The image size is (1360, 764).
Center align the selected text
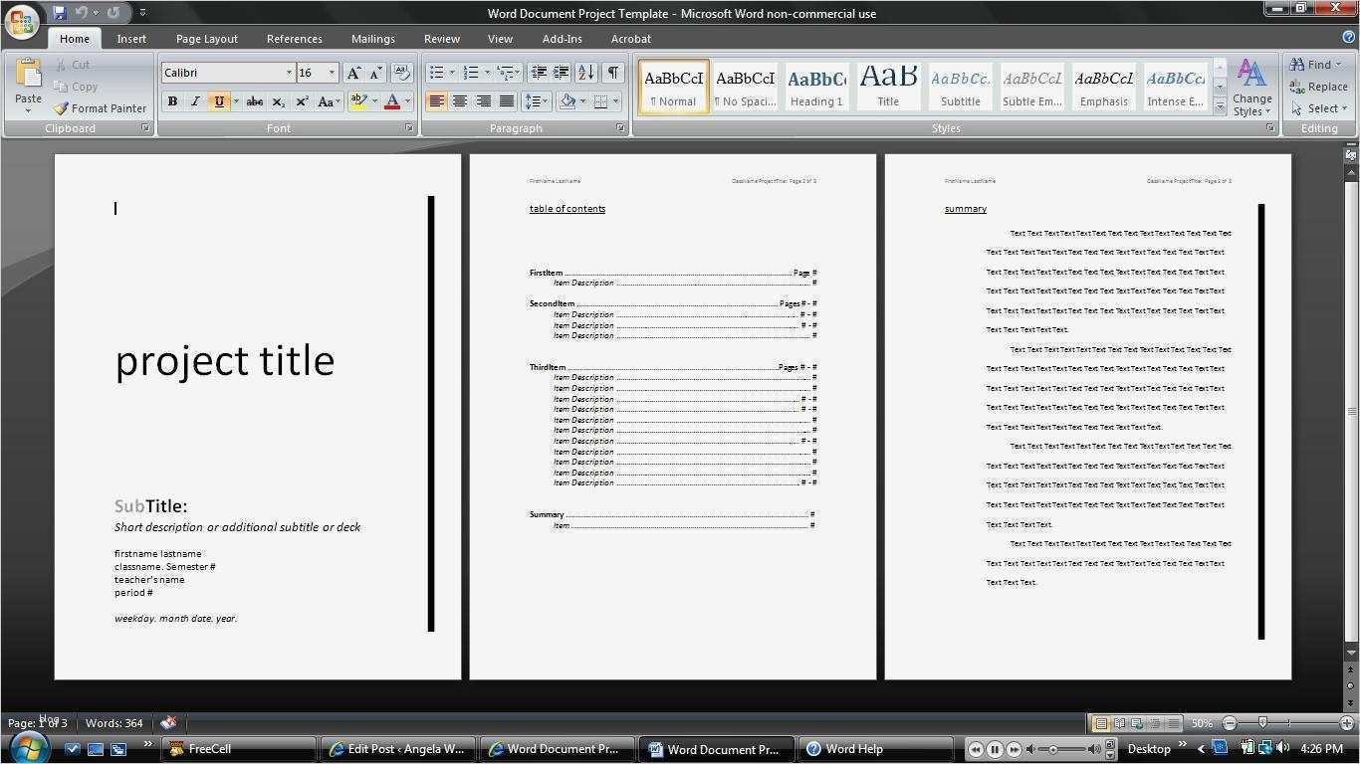[x=460, y=100]
